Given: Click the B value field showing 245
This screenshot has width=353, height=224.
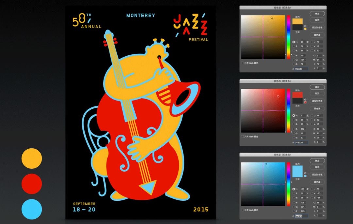Looking at the screenshot, I should click(303, 211).
